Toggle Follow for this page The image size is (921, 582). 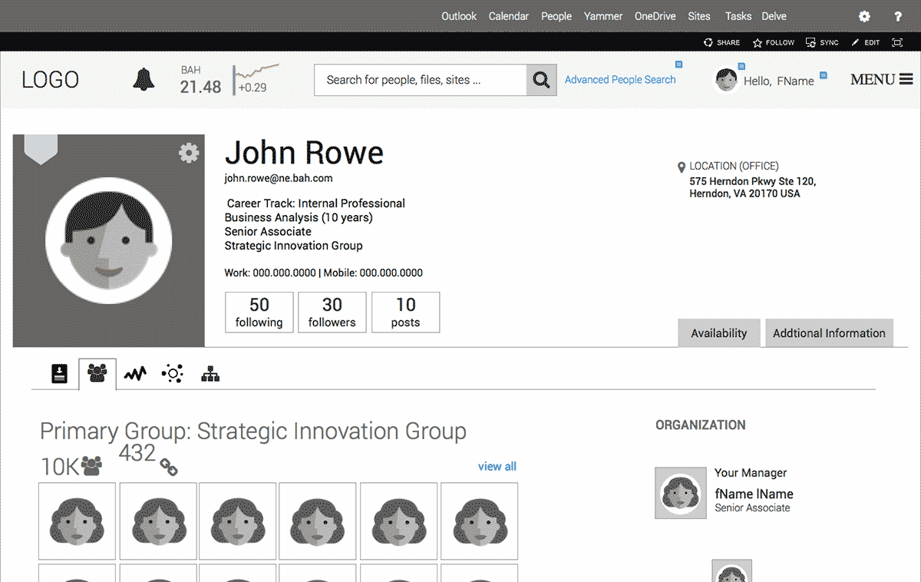[774, 43]
